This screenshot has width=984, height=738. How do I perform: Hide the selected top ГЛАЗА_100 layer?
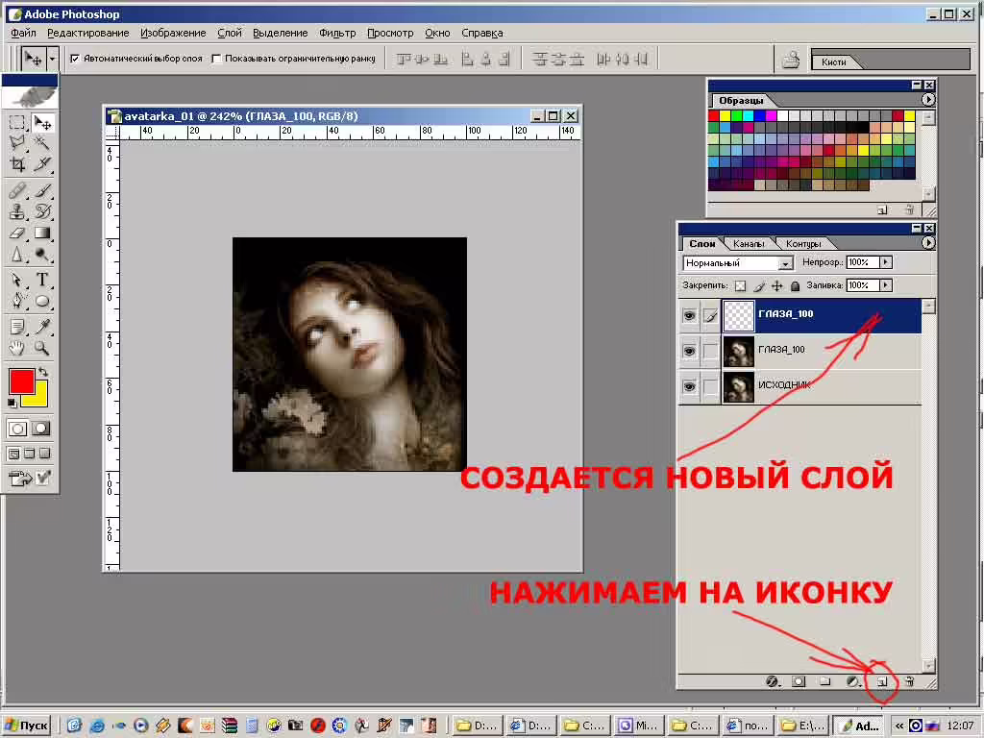point(689,315)
